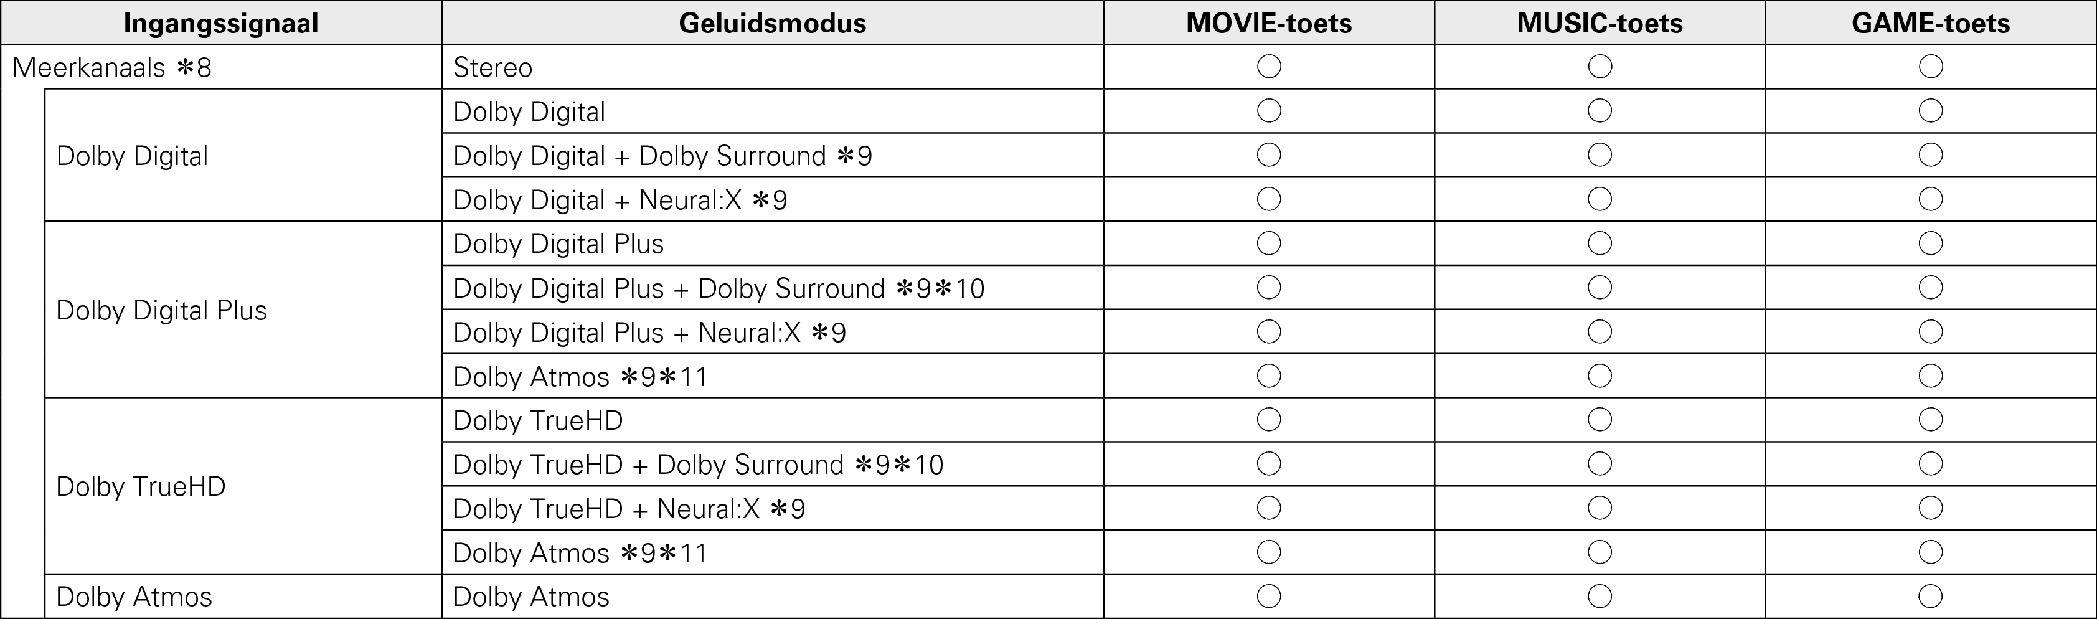Viewport: 2097px width, 619px height.
Task: Click the MUSIC-toets column header
Action: point(1600,23)
